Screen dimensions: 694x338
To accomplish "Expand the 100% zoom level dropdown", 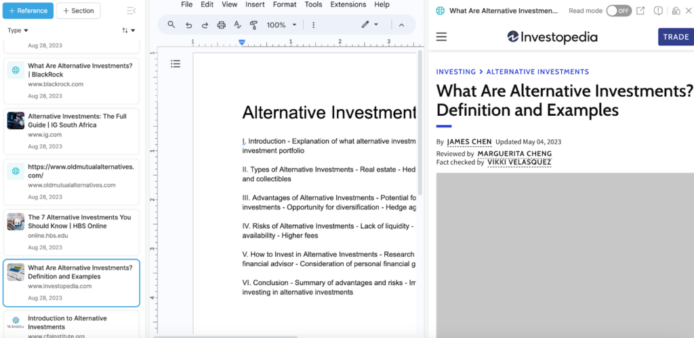I will 281,25.
